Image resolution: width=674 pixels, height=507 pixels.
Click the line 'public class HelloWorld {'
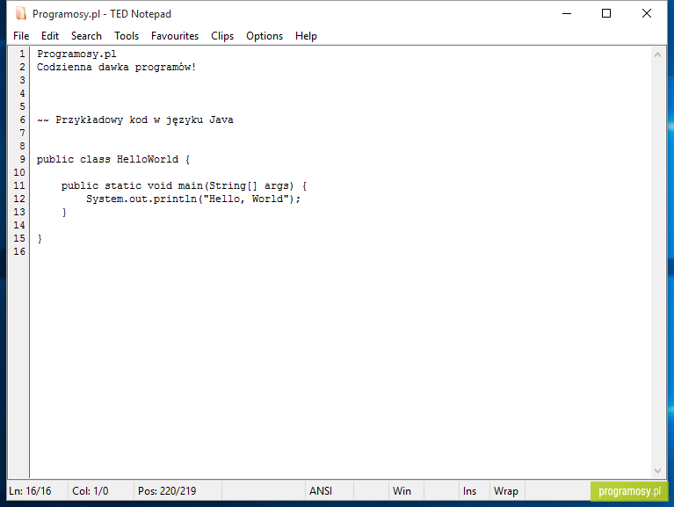pos(113,159)
